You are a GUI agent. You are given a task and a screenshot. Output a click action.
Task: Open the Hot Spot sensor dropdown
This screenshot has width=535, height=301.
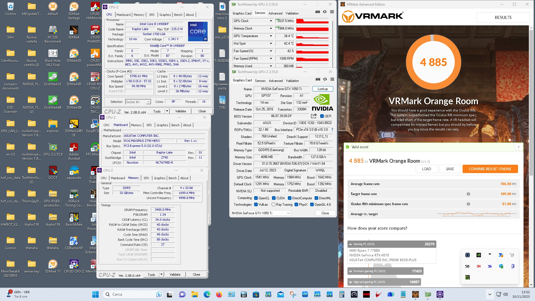pos(271,43)
